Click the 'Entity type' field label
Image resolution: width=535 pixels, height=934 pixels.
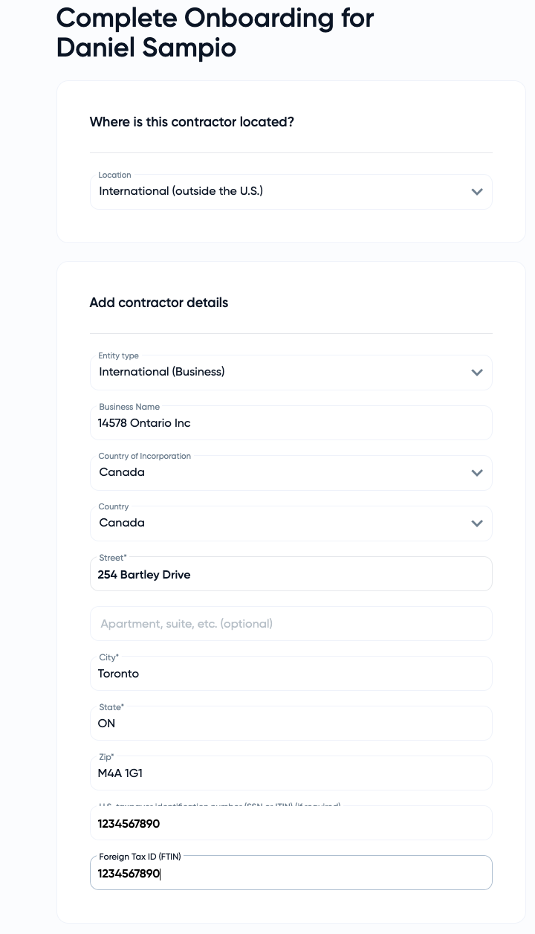(118, 355)
